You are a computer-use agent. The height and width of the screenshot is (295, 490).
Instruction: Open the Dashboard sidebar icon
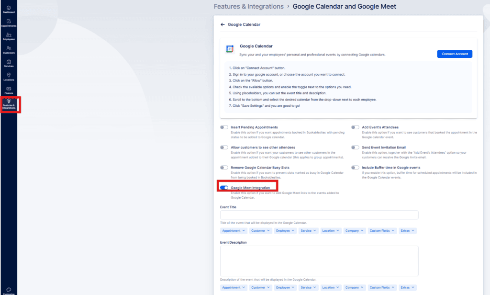[9, 9]
